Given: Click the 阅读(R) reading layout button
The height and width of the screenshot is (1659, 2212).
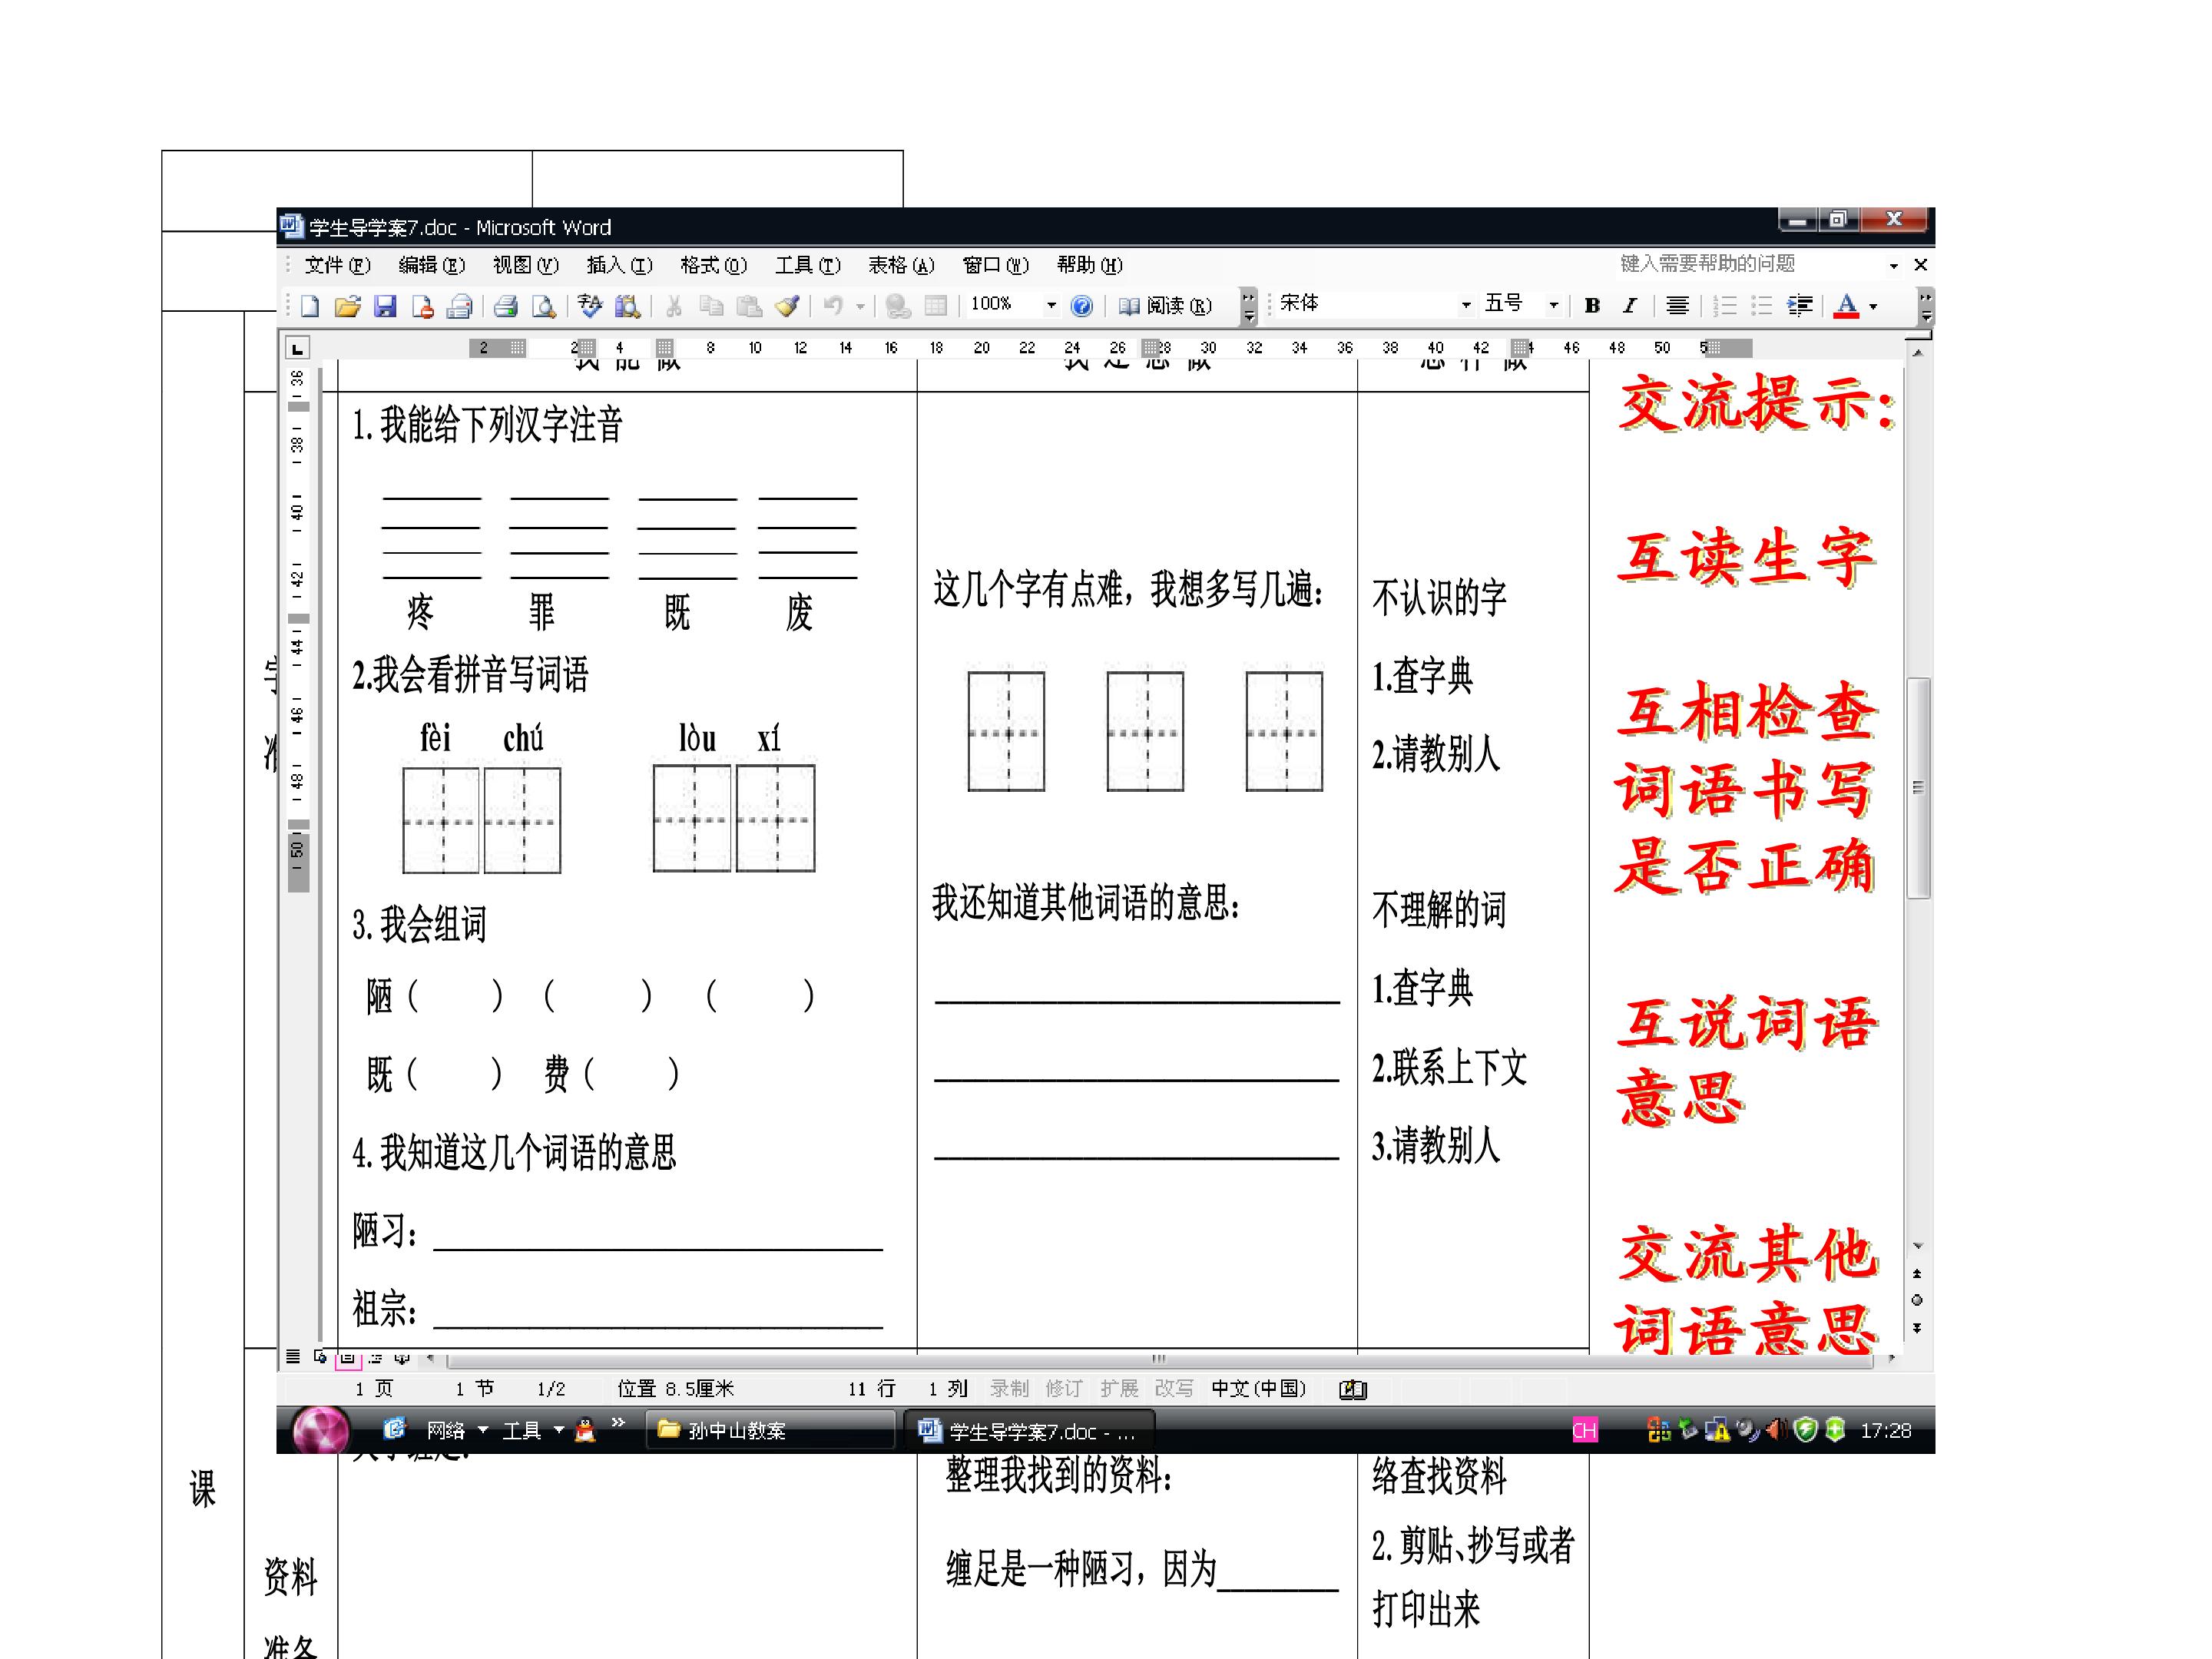Looking at the screenshot, I should 1165,306.
